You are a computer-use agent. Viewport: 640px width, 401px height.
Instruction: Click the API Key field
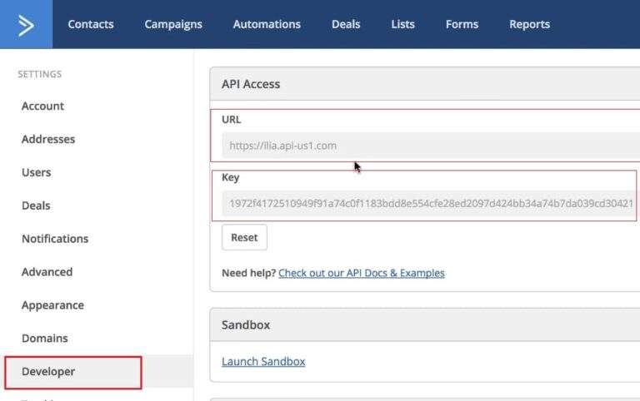(x=427, y=203)
